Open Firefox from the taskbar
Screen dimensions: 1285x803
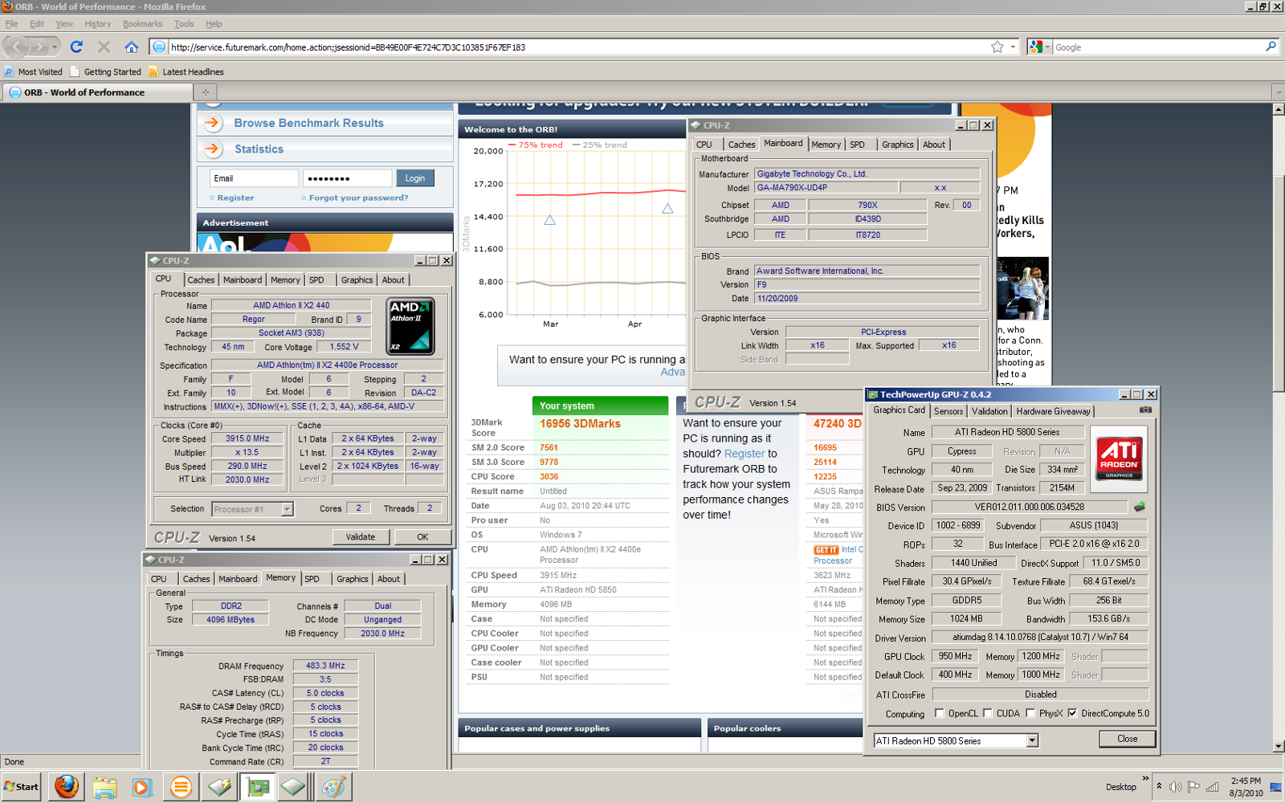pos(67,787)
